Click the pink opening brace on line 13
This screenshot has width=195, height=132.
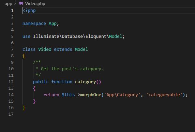[x=34, y=88]
